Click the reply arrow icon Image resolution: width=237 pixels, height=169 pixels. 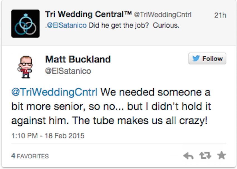188,156
